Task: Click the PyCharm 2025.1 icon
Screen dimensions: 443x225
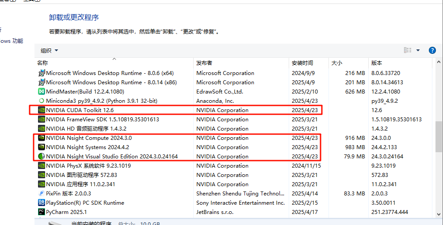Action: [42, 212]
